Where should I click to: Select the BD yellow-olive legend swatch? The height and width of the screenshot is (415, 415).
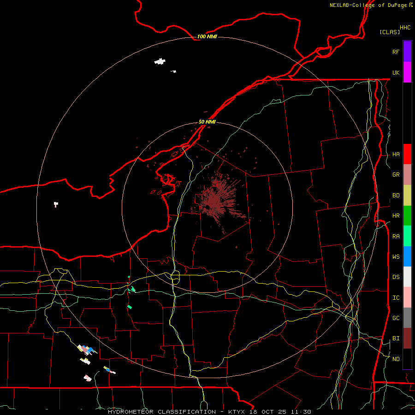(x=407, y=196)
